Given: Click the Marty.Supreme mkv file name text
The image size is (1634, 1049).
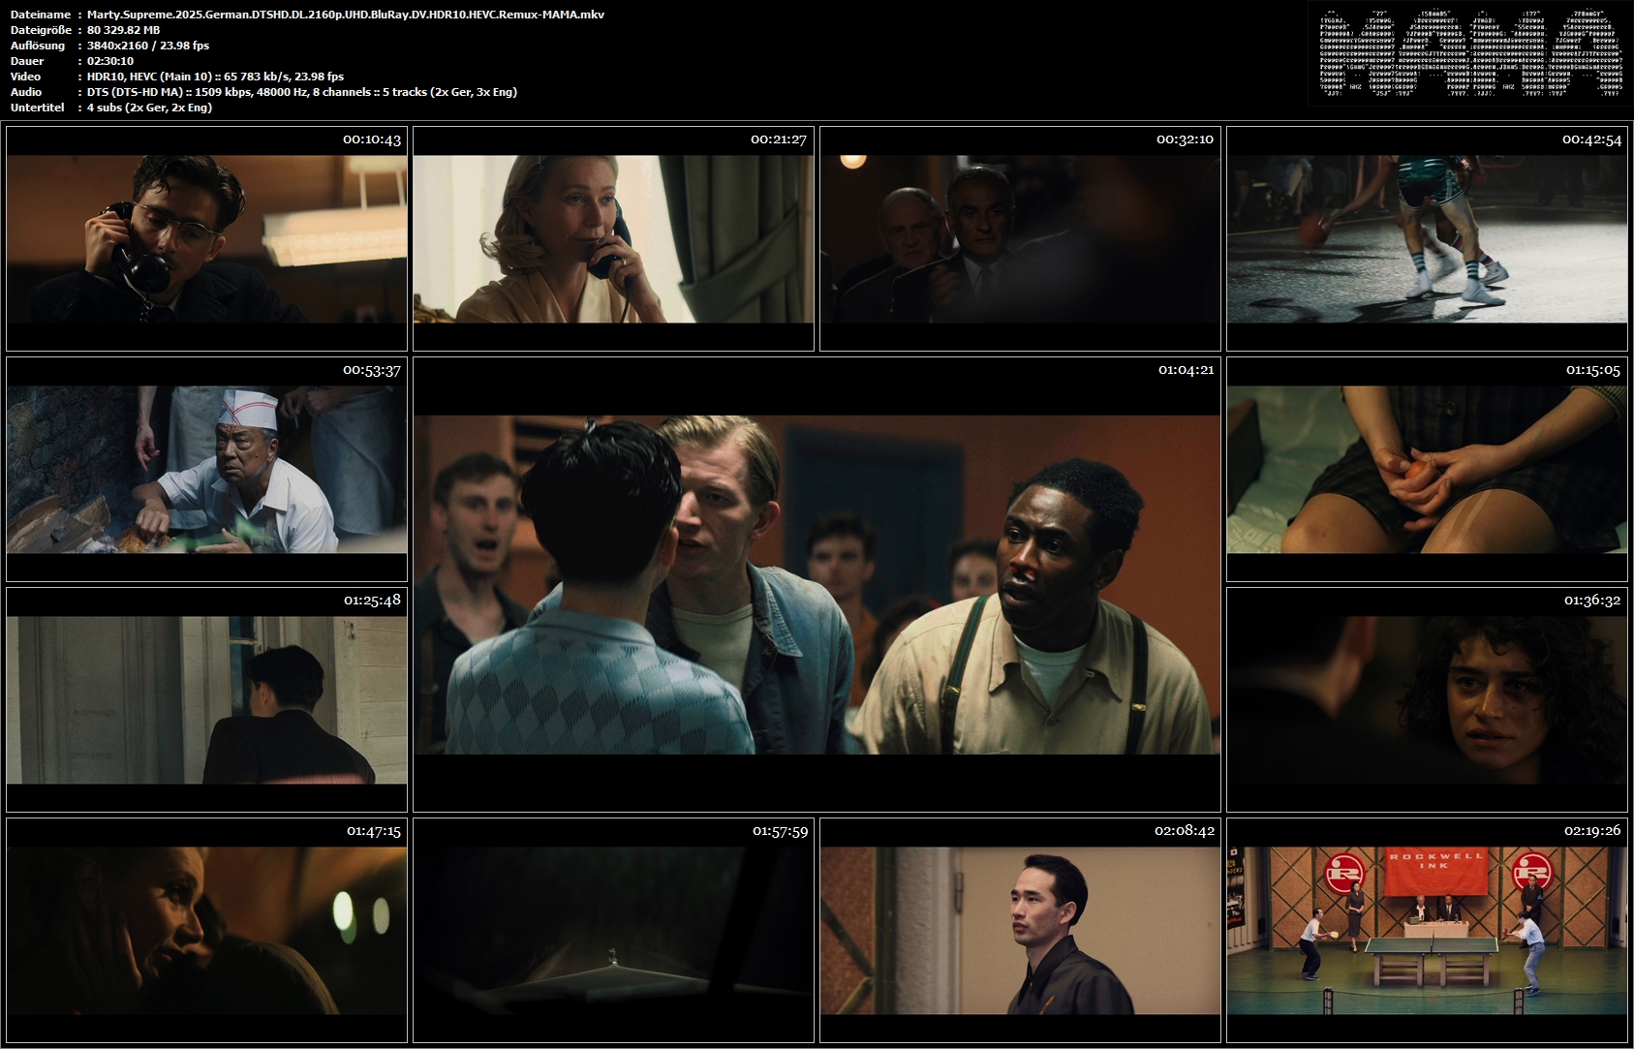Looking at the screenshot, I should click(x=346, y=15).
